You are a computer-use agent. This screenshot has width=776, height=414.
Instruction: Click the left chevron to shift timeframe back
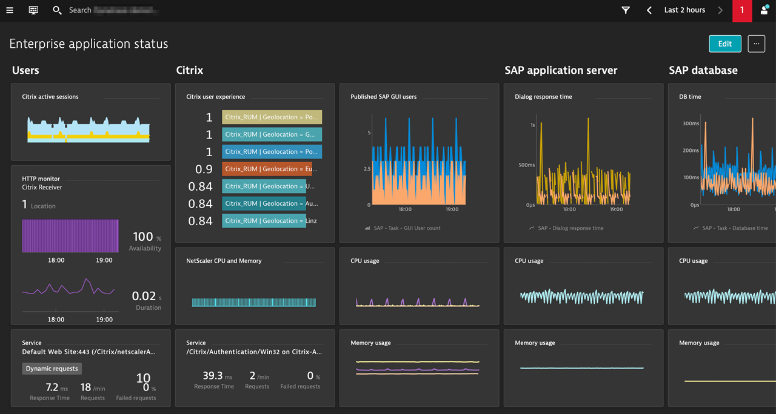(x=649, y=10)
